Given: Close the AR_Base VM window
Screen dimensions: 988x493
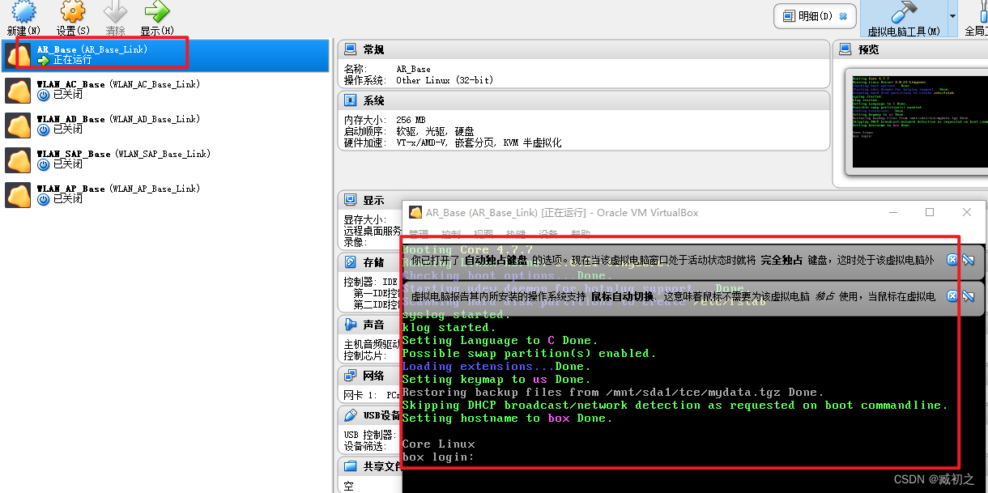Looking at the screenshot, I should click(967, 212).
